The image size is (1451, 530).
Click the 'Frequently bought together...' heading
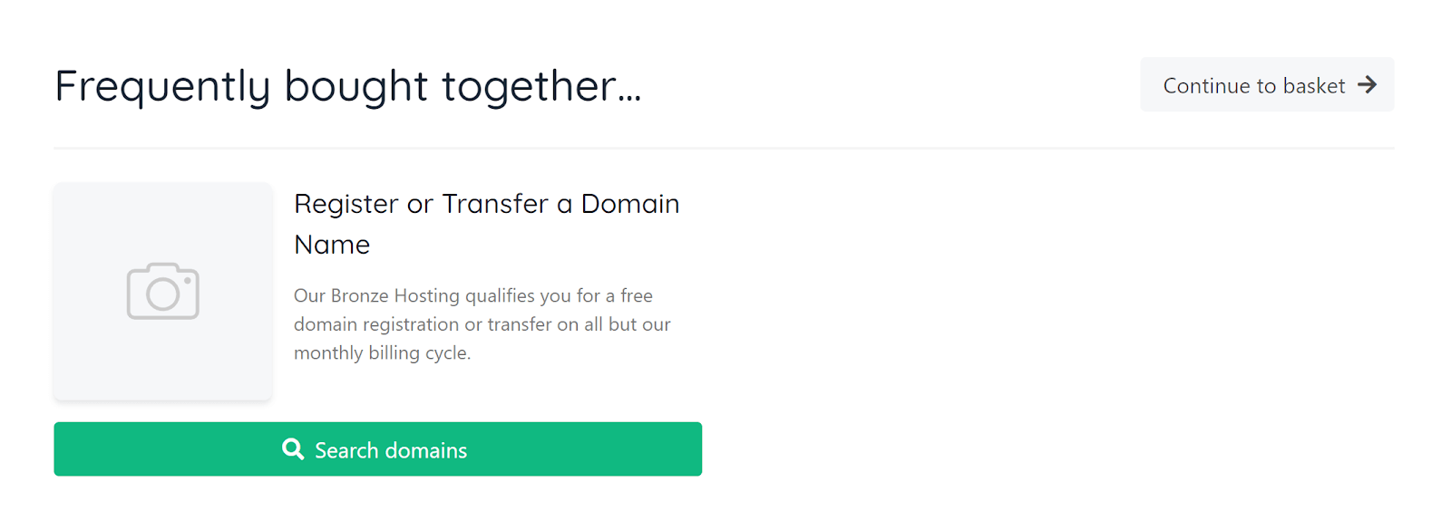click(348, 87)
